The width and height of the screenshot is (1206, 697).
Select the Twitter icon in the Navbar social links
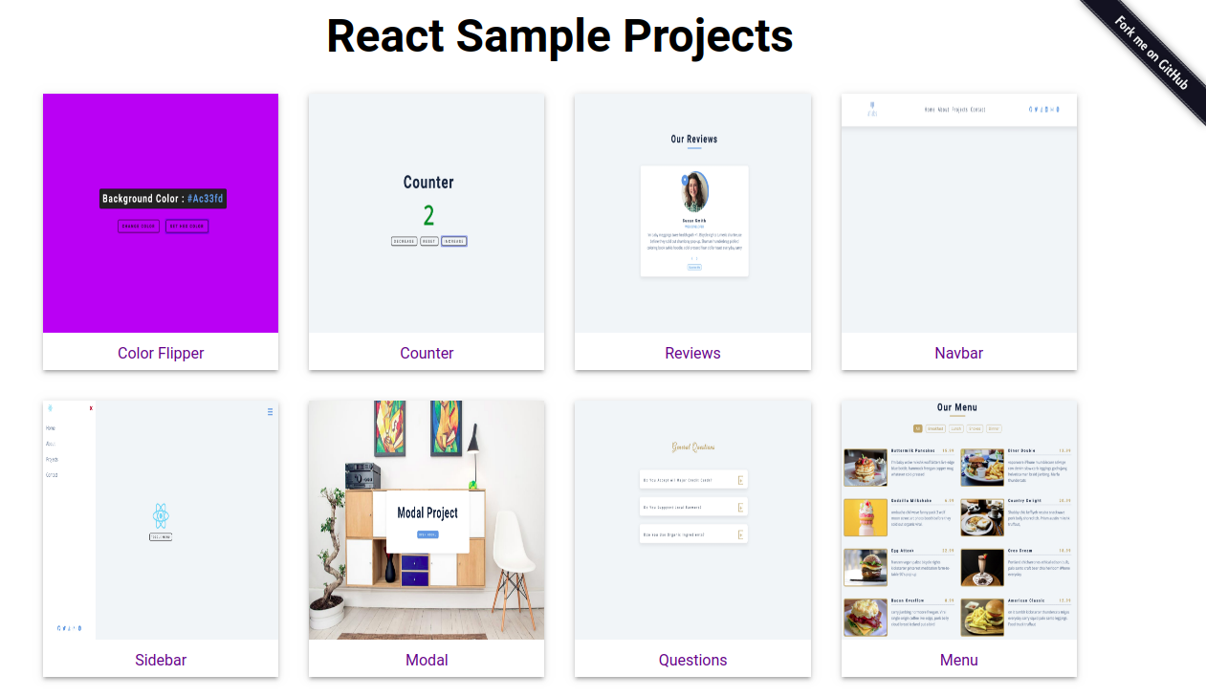point(1036,110)
